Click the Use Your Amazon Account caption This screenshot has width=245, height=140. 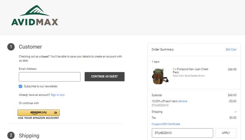tap(38, 118)
